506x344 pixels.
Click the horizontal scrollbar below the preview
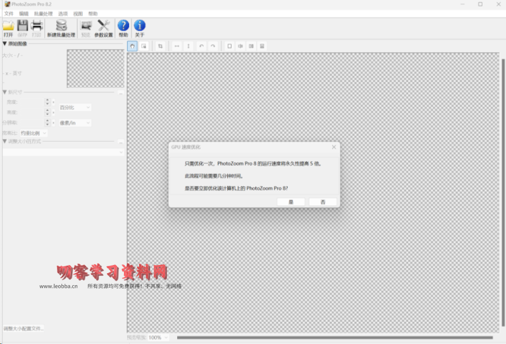pos(335,338)
